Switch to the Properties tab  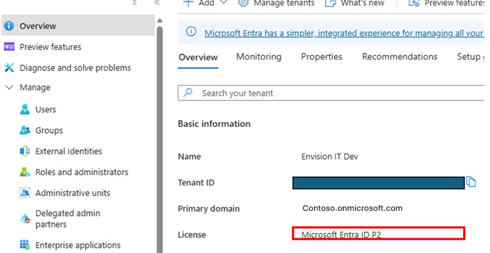point(322,56)
